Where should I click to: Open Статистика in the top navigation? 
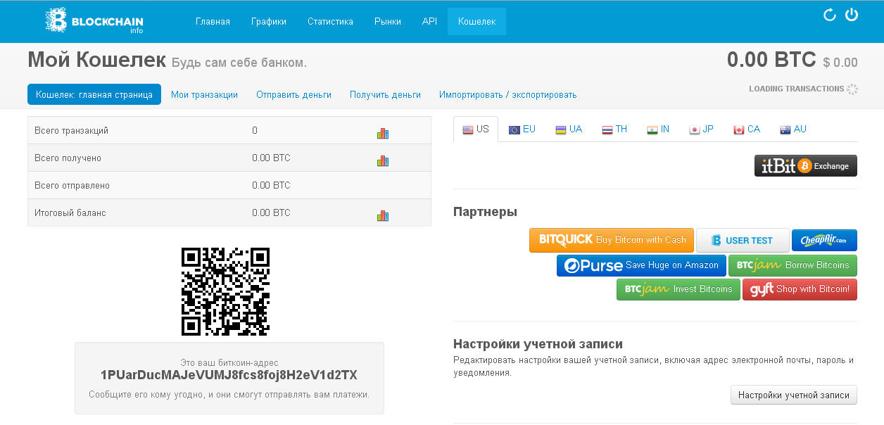330,22
